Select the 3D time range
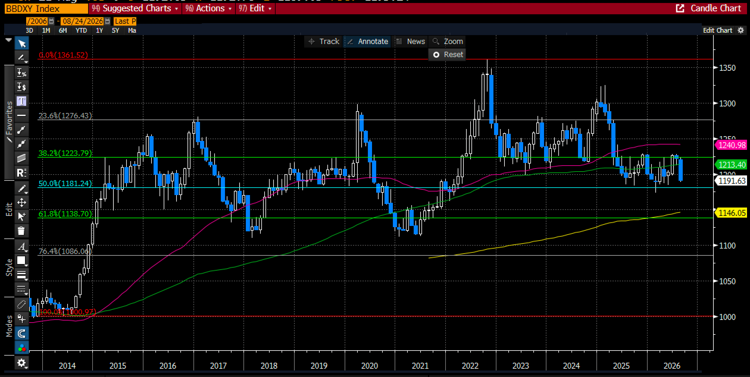750x377 pixels. [29, 30]
